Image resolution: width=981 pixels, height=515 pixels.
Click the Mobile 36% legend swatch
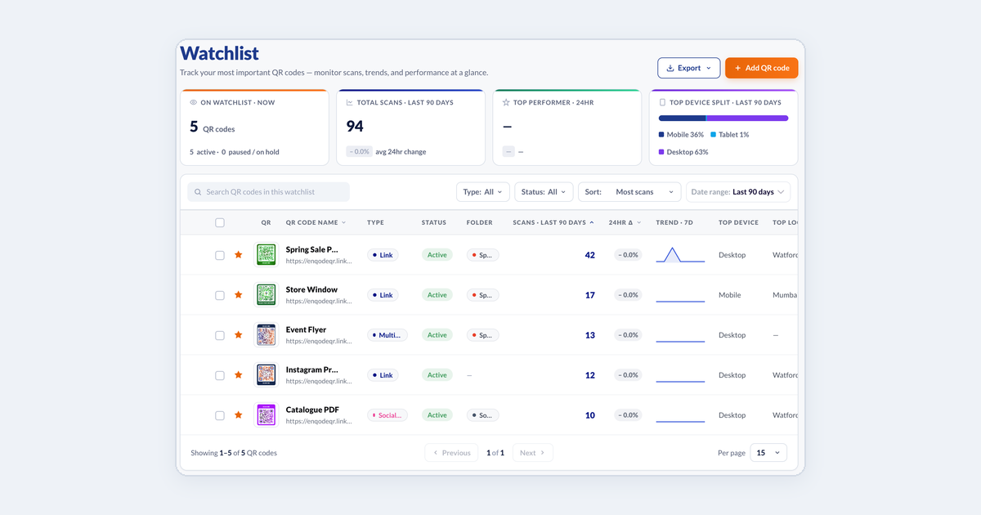point(661,135)
